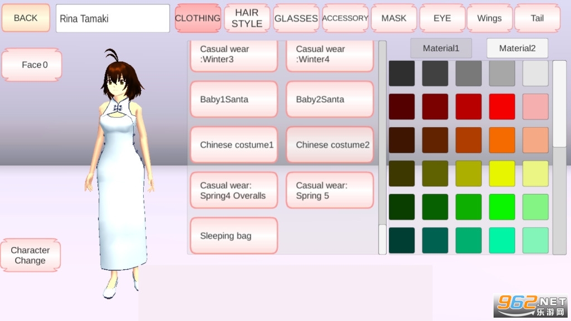Open the Wings options tab
The width and height of the screenshot is (571, 321).
[x=489, y=18]
